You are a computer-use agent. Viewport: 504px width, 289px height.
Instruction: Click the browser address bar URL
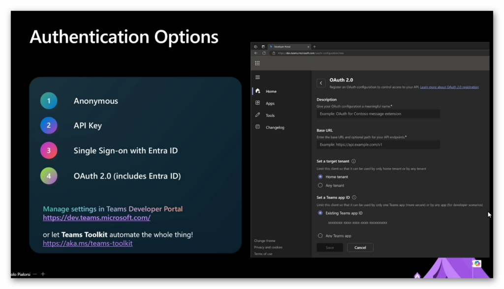point(311,53)
